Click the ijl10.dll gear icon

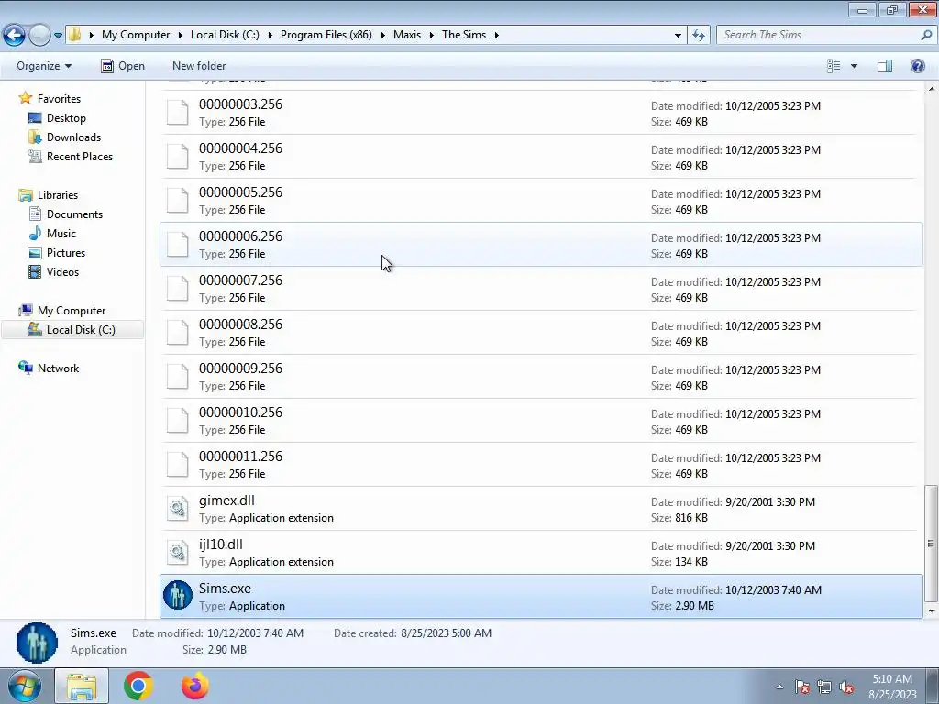click(x=177, y=553)
